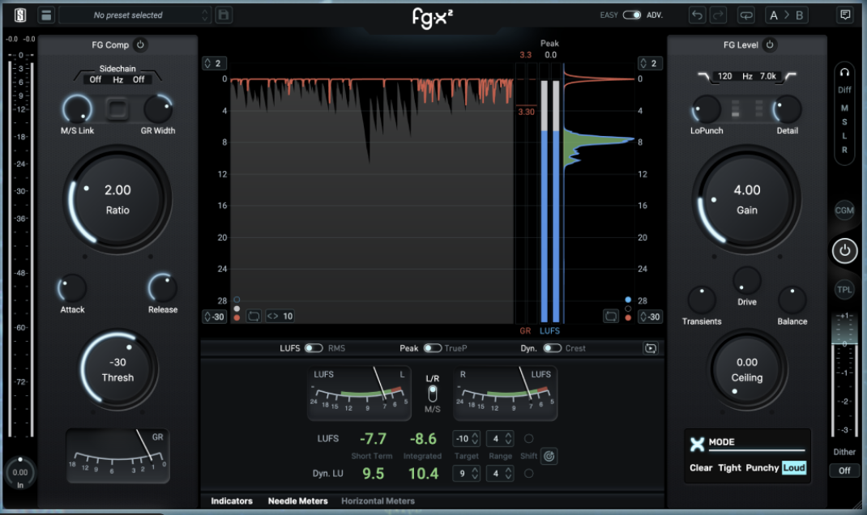Click the Dyn. LU target stepper showing 9
This screenshot has height=515, width=867.
click(466, 474)
